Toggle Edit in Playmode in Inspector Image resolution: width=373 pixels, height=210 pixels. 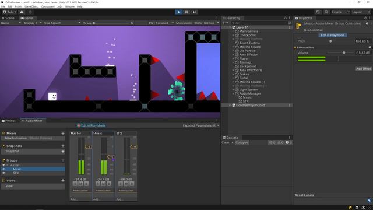click(332, 35)
